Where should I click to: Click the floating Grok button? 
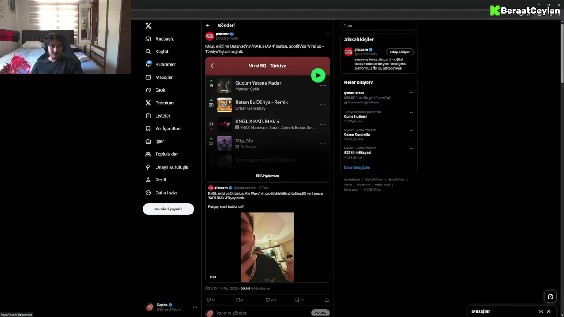[550, 296]
